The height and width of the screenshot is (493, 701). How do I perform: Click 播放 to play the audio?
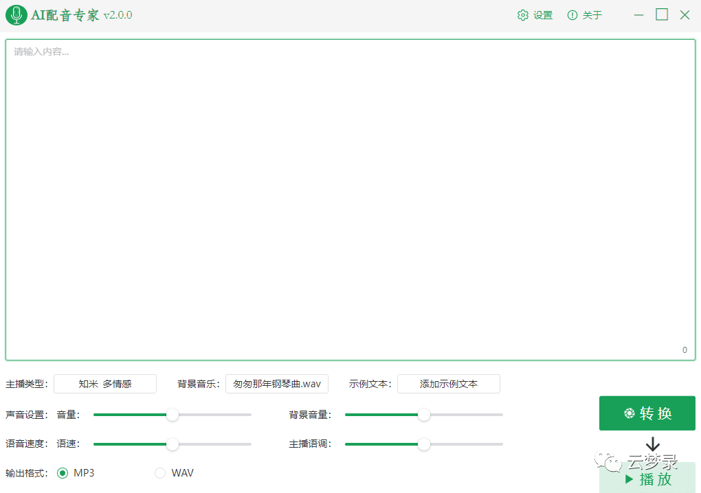coord(654,479)
